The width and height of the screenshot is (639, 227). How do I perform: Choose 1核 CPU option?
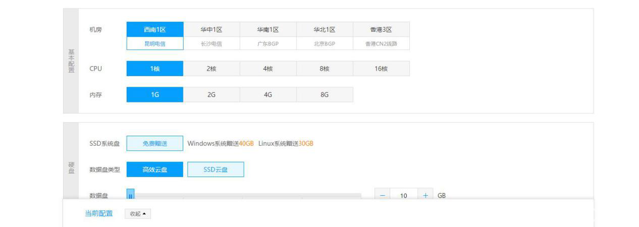pyautogui.click(x=155, y=69)
